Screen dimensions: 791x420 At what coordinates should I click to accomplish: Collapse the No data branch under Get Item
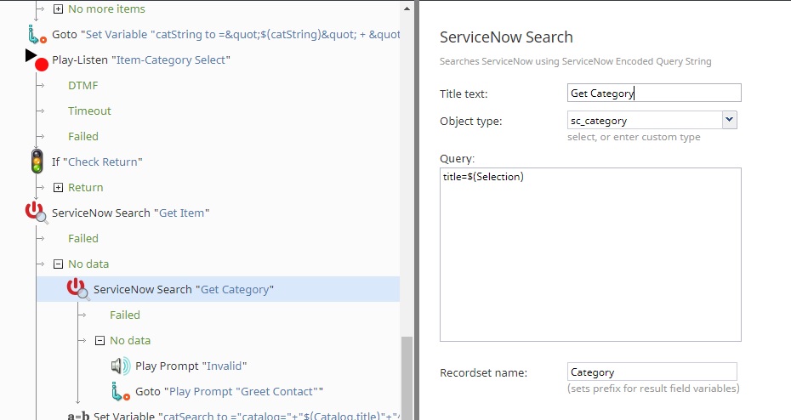tap(58, 264)
